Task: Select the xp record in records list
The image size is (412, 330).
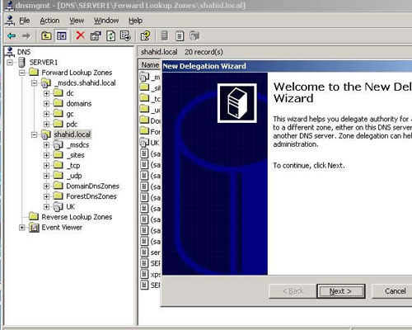Action: tap(150, 274)
